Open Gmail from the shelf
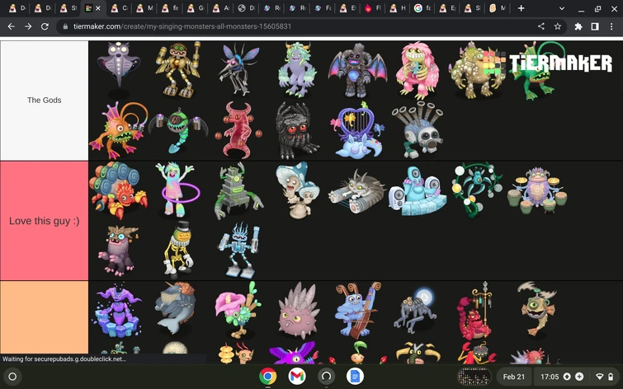Viewport: 623px width, 389px height. (x=297, y=377)
